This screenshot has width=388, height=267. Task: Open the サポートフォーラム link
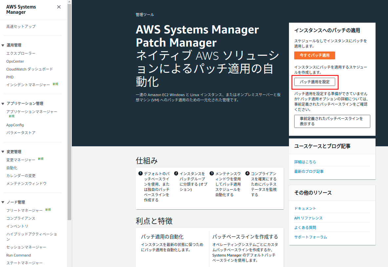coord(310,237)
